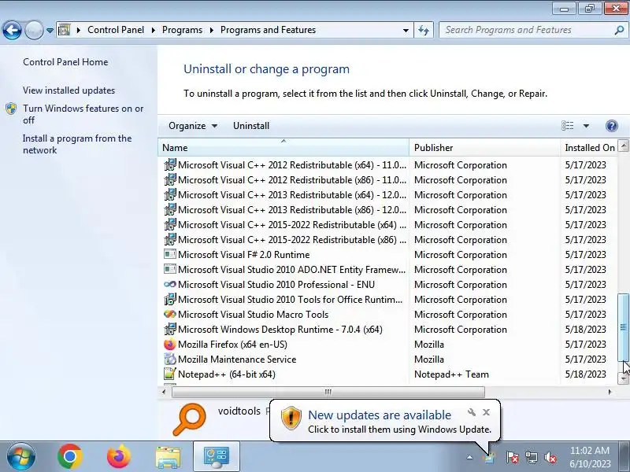Click the Control Panel icon in address bar

tap(64, 30)
